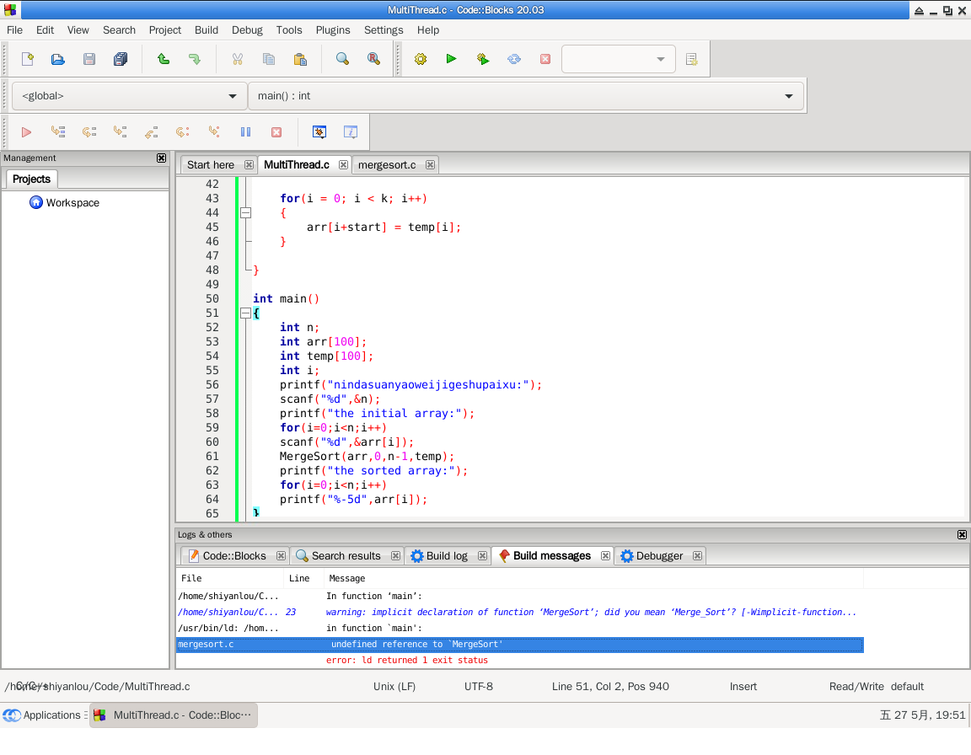Click the Open file folder icon

57,59
